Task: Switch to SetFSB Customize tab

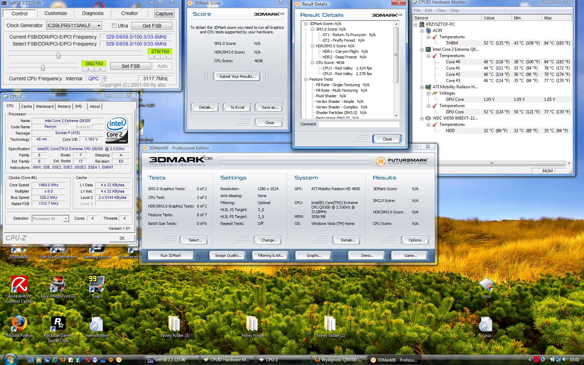Action: pos(56,13)
